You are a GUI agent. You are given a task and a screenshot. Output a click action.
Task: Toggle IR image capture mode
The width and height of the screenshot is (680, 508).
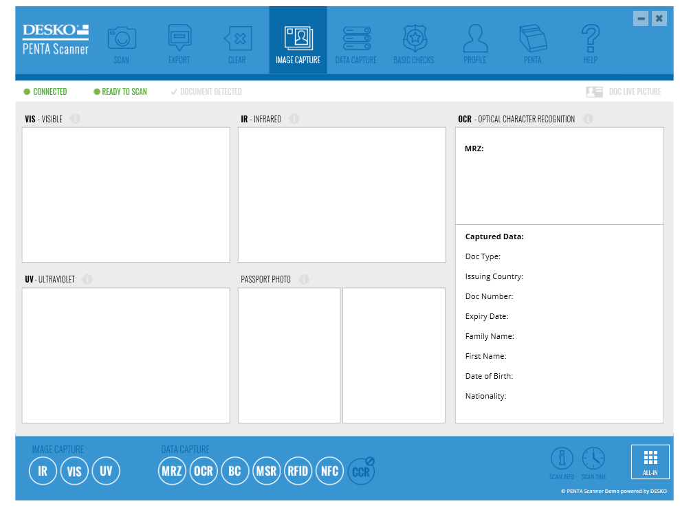(43, 471)
